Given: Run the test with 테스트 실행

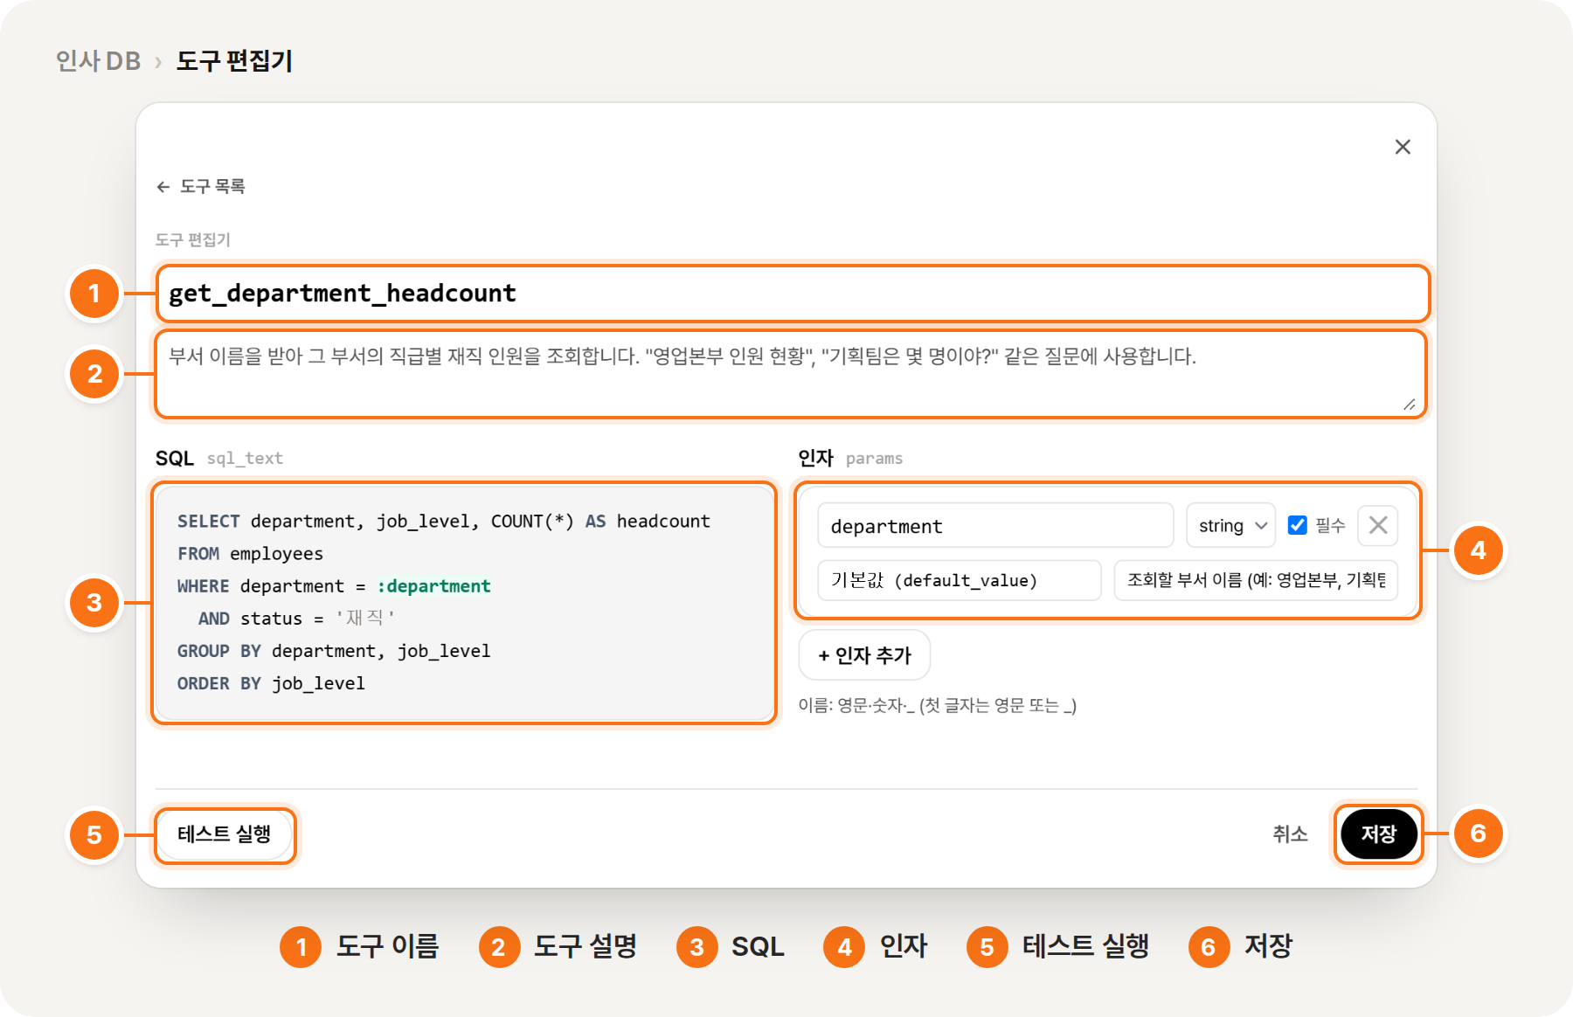Looking at the screenshot, I should point(225,834).
